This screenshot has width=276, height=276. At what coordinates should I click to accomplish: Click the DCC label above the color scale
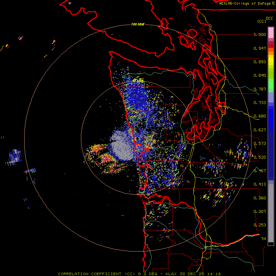click(269, 18)
